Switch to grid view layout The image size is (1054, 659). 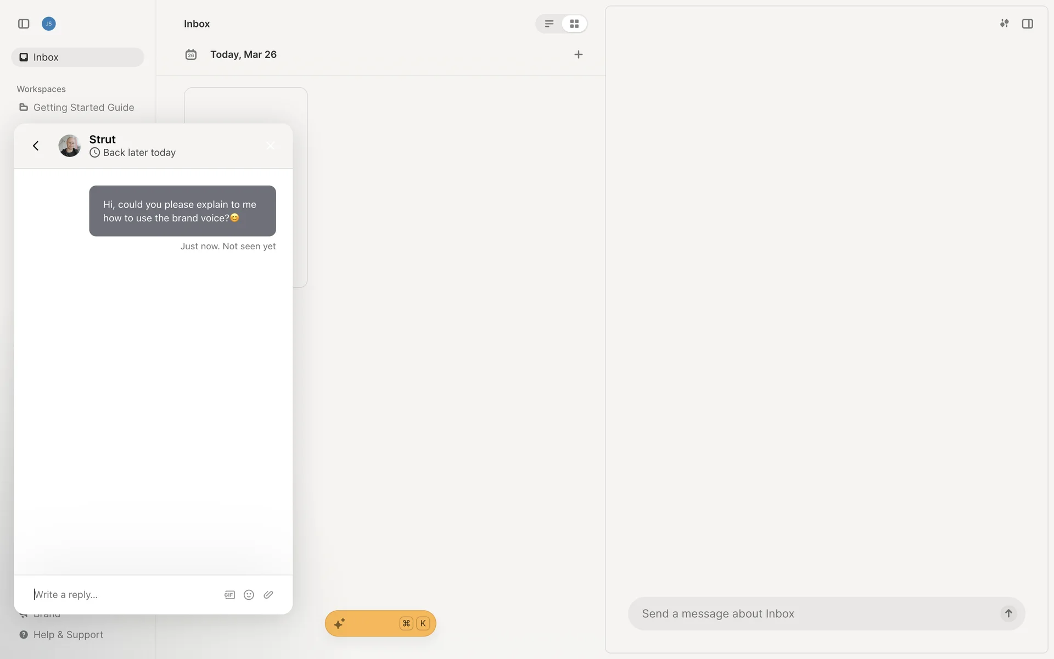point(574,24)
